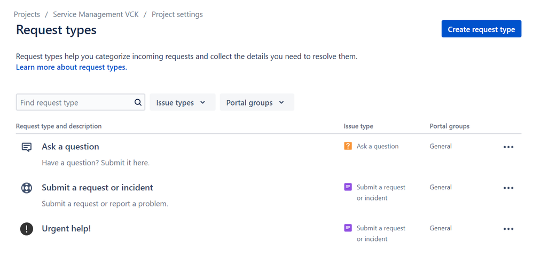533x257 pixels.
Task: Open Service Management VCK breadcrumb link
Action: click(x=96, y=14)
